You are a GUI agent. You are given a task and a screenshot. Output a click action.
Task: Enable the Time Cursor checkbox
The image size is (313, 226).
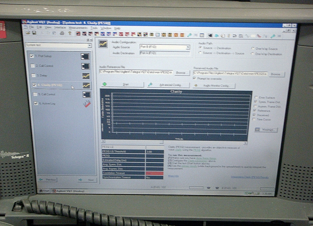tap(254, 119)
